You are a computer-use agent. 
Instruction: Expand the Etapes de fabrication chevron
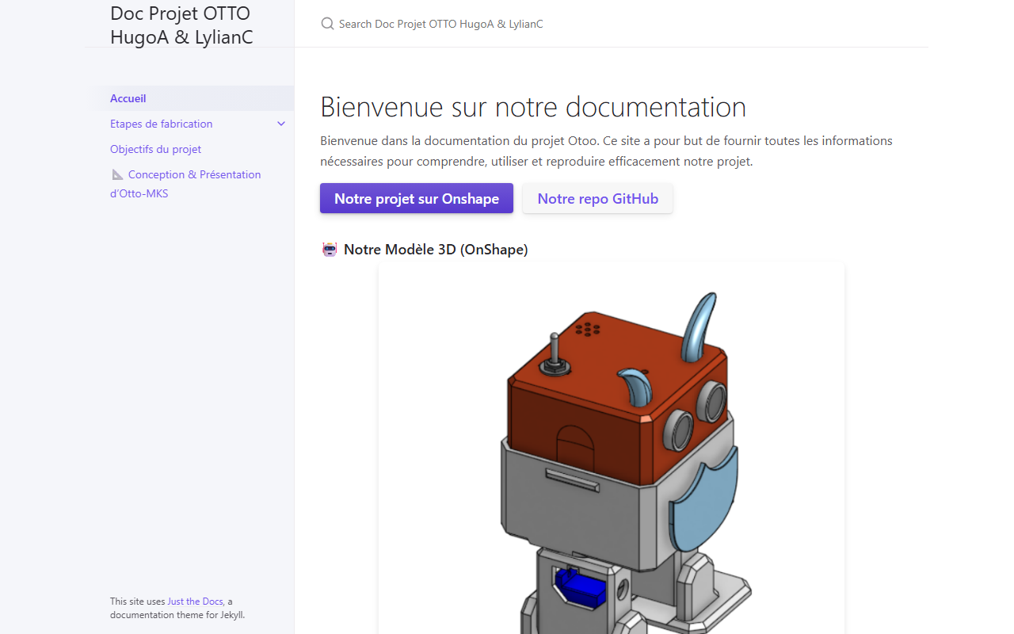(x=281, y=124)
